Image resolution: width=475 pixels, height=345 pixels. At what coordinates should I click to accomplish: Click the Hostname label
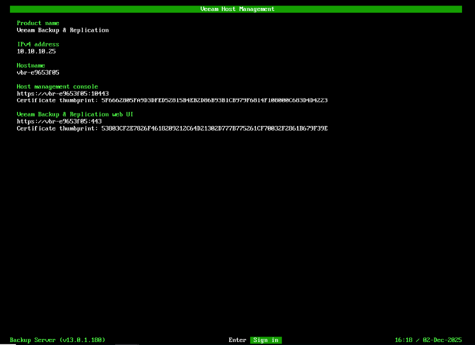pyautogui.click(x=31, y=65)
